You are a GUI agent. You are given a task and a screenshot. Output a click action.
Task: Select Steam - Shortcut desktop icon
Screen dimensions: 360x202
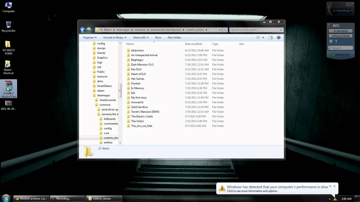coord(8,67)
